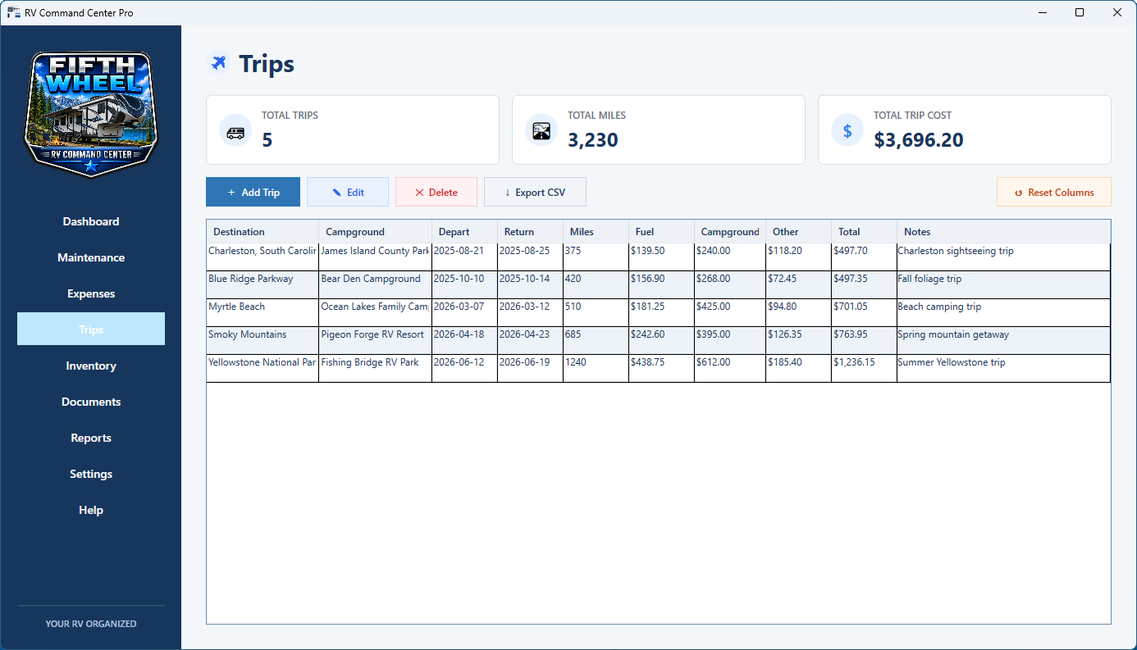Click the airplane icon beside Trips heading
This screenshot has width=1137, height=650.
tap(218, 63)
